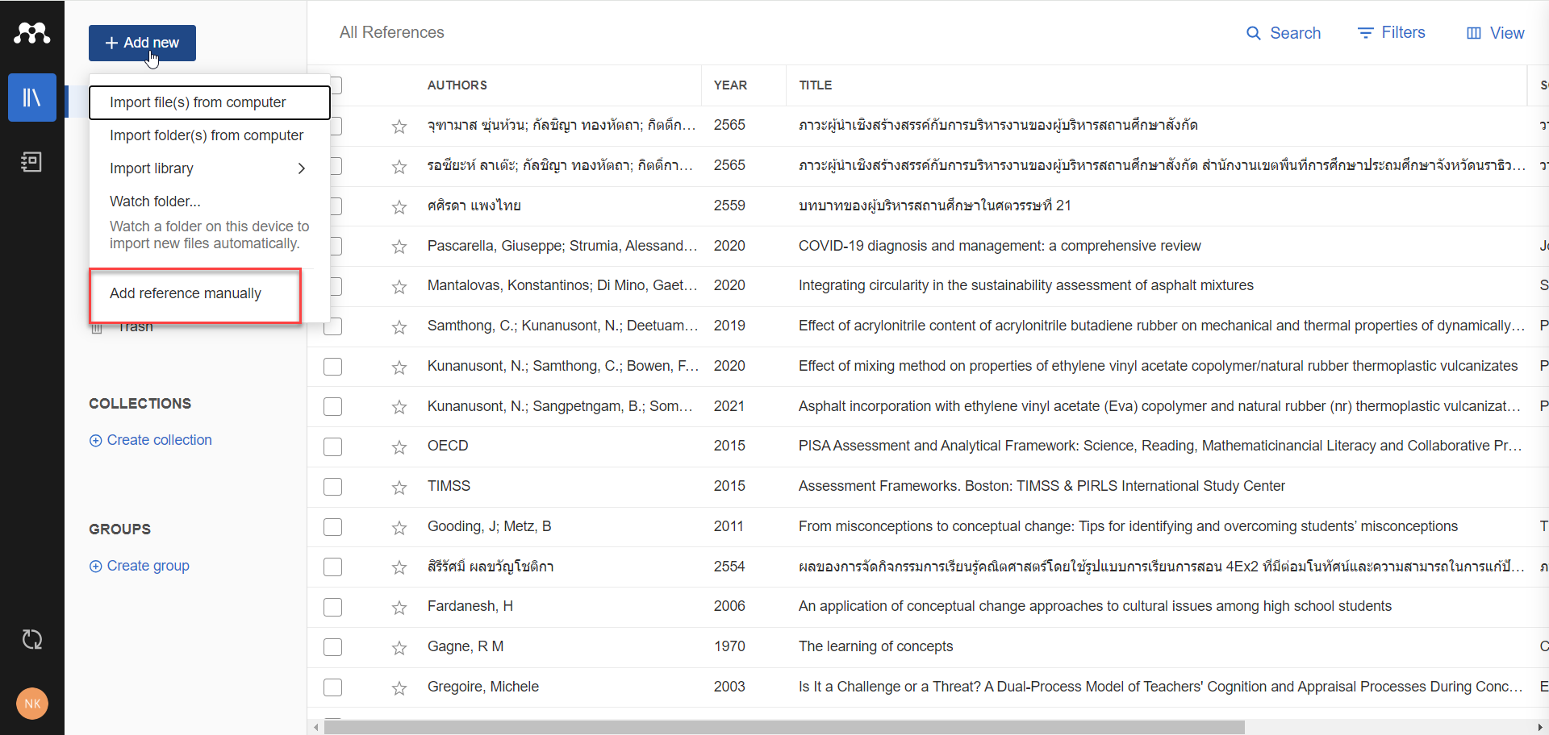This screenshot has width=1549, height=735.
Task: Select checkbox for Kunanusont 2020 reference
Action: click(333, 367)
